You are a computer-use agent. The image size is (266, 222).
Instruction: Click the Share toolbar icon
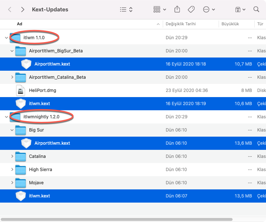pyautogui.click(x=177, y=10)
